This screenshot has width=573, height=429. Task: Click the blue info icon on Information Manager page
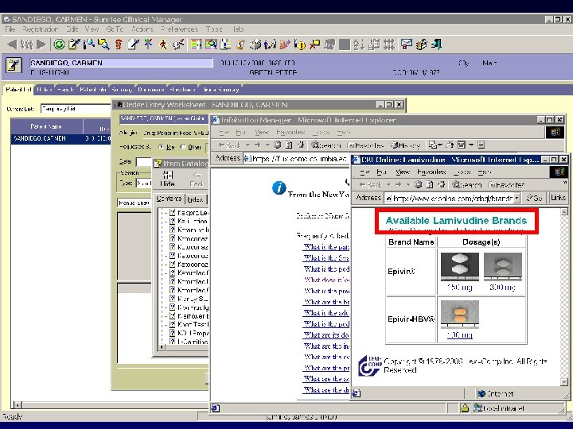pyautogui.click(x=279, y=187)
